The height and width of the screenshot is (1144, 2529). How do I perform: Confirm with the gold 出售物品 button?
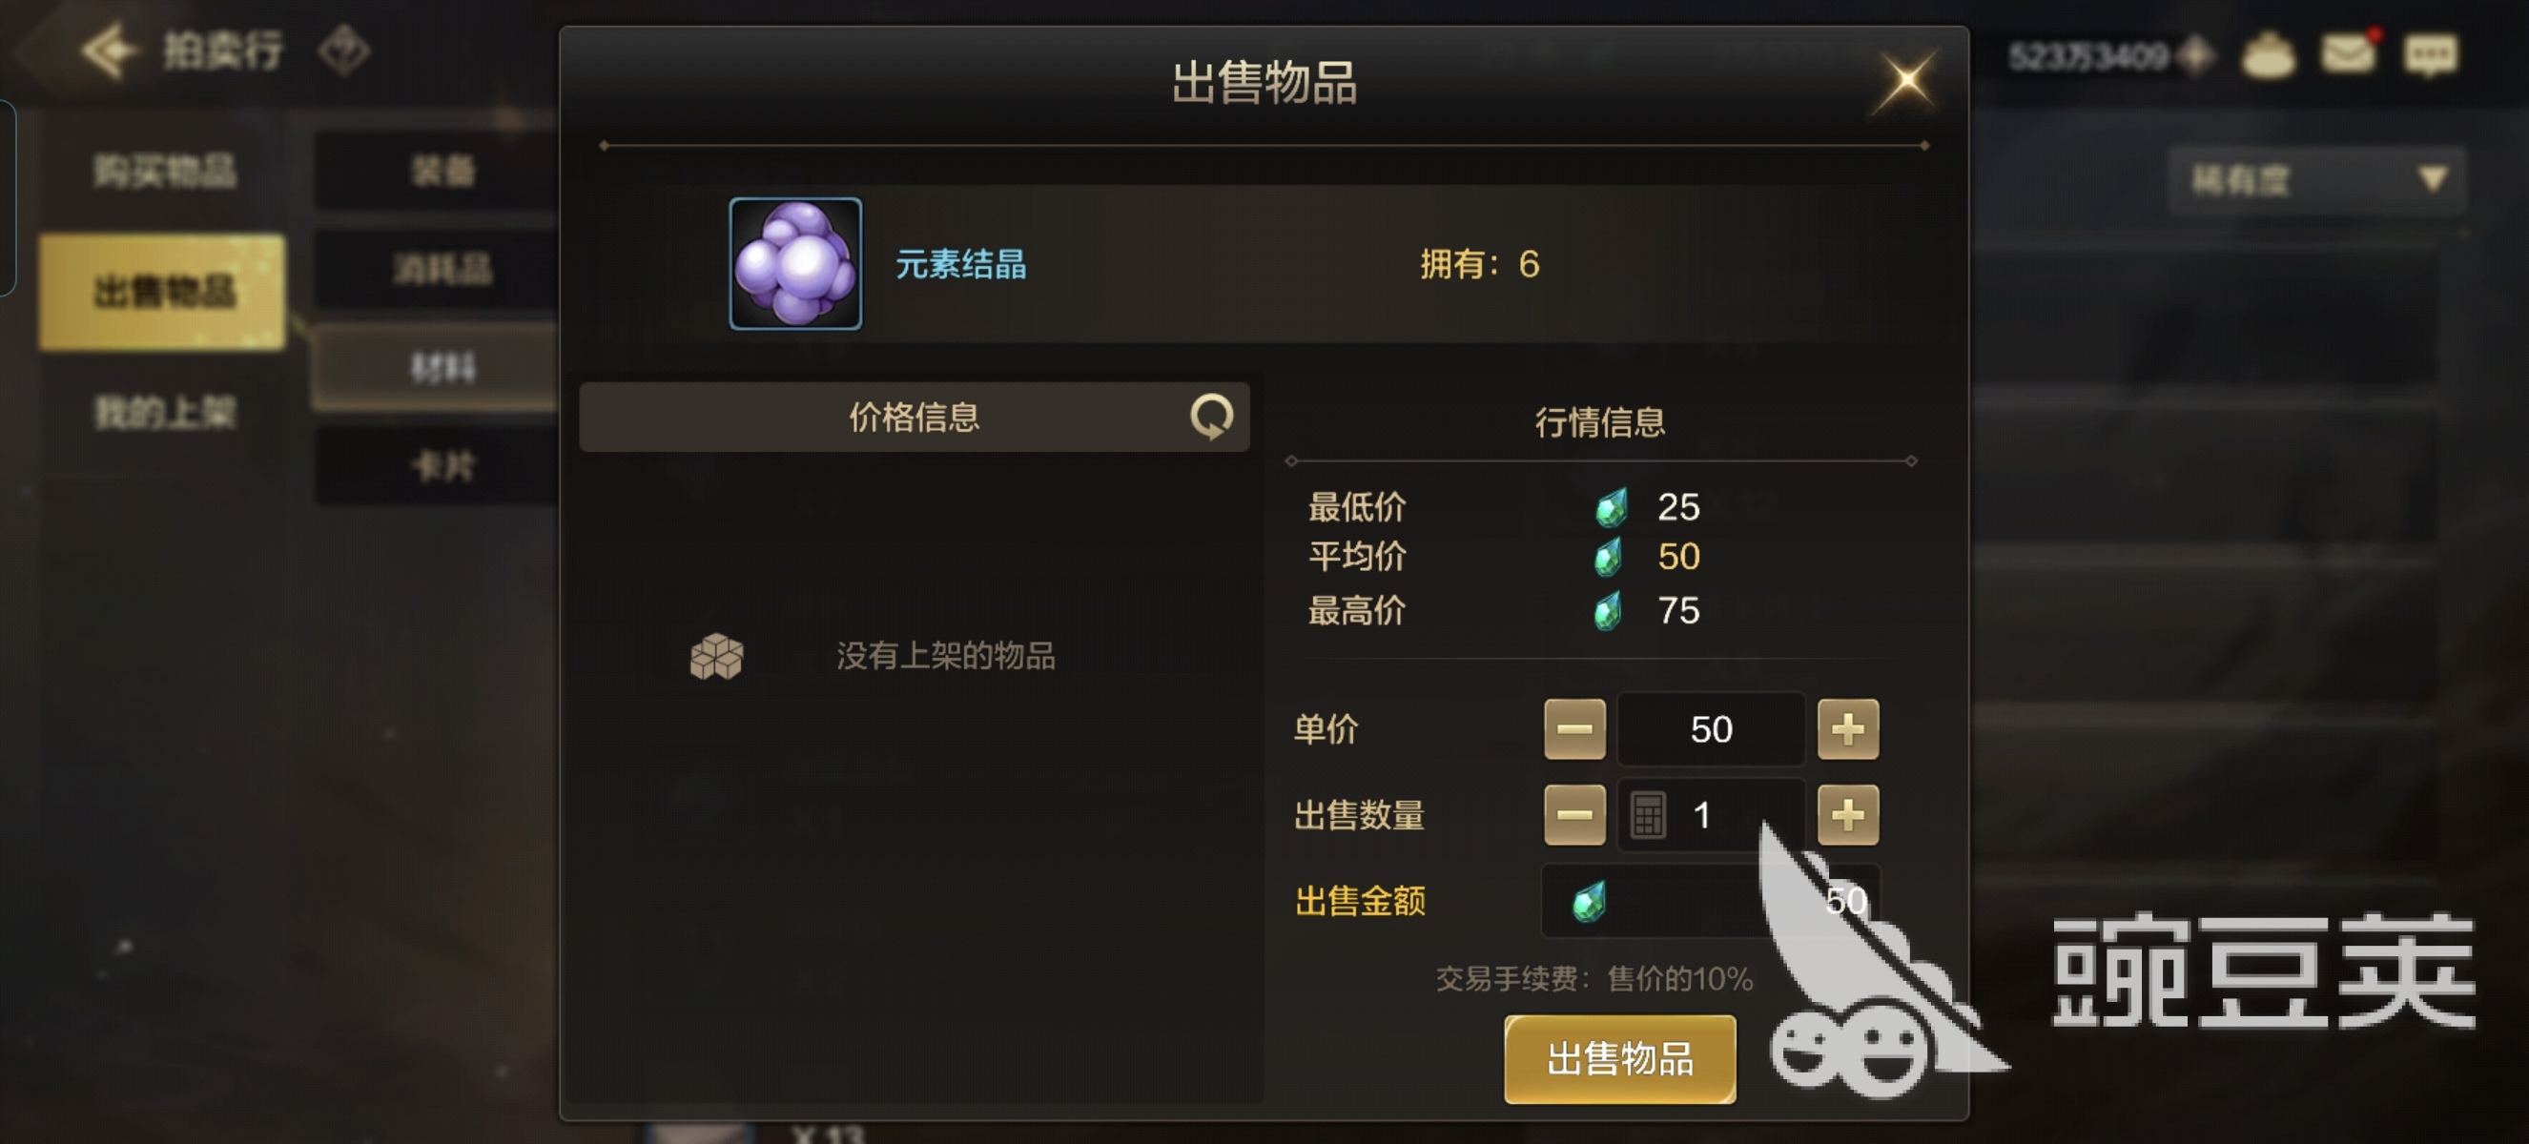tap(1620, 1058)
